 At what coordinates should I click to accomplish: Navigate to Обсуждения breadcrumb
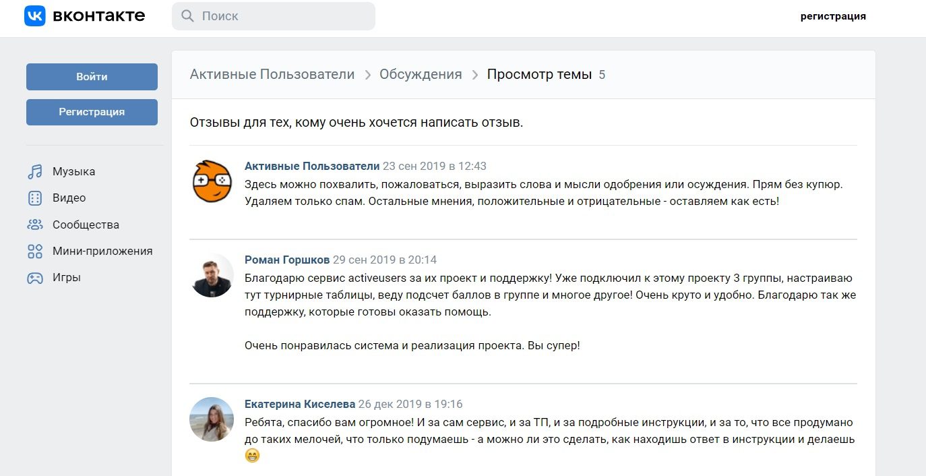tap(421, 75)
